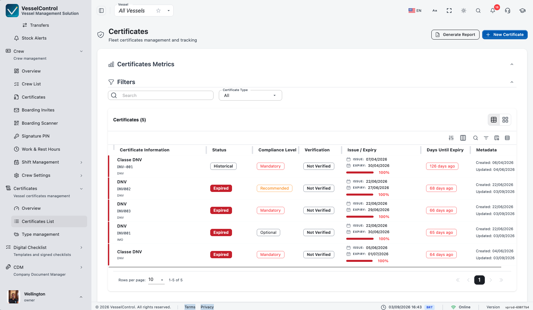Focus the Search input field
This screenshot has height=310, width=533.
pyautogui.click(x=161, y=95)
